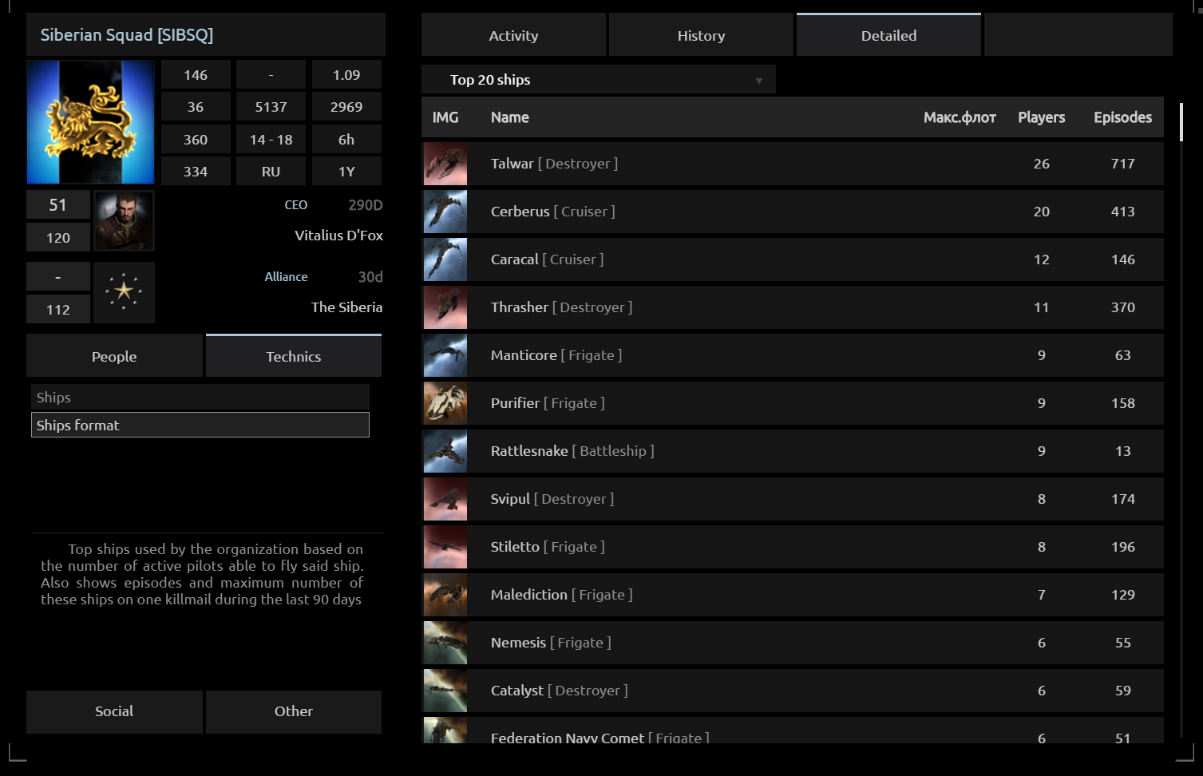Click the RU stat cell

coord(271,172)
